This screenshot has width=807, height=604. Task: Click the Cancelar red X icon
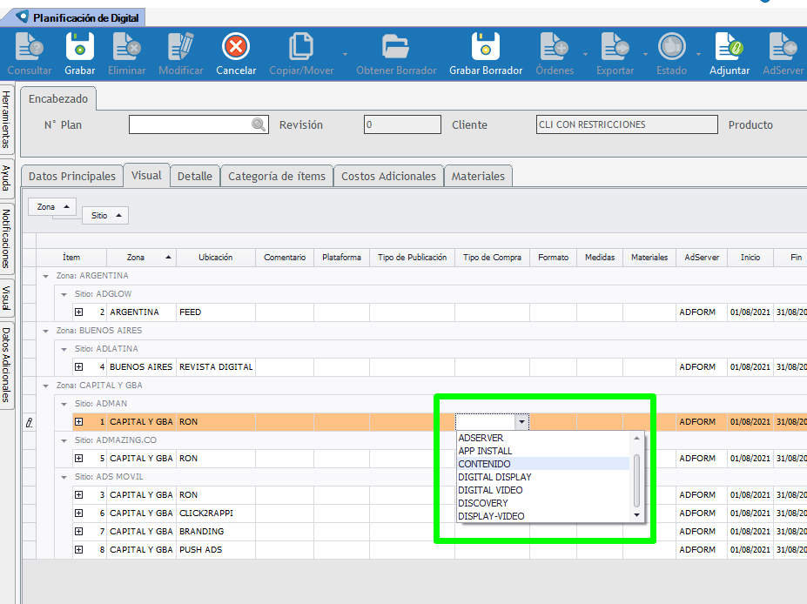pyautogui.click(x=236, y=46)
